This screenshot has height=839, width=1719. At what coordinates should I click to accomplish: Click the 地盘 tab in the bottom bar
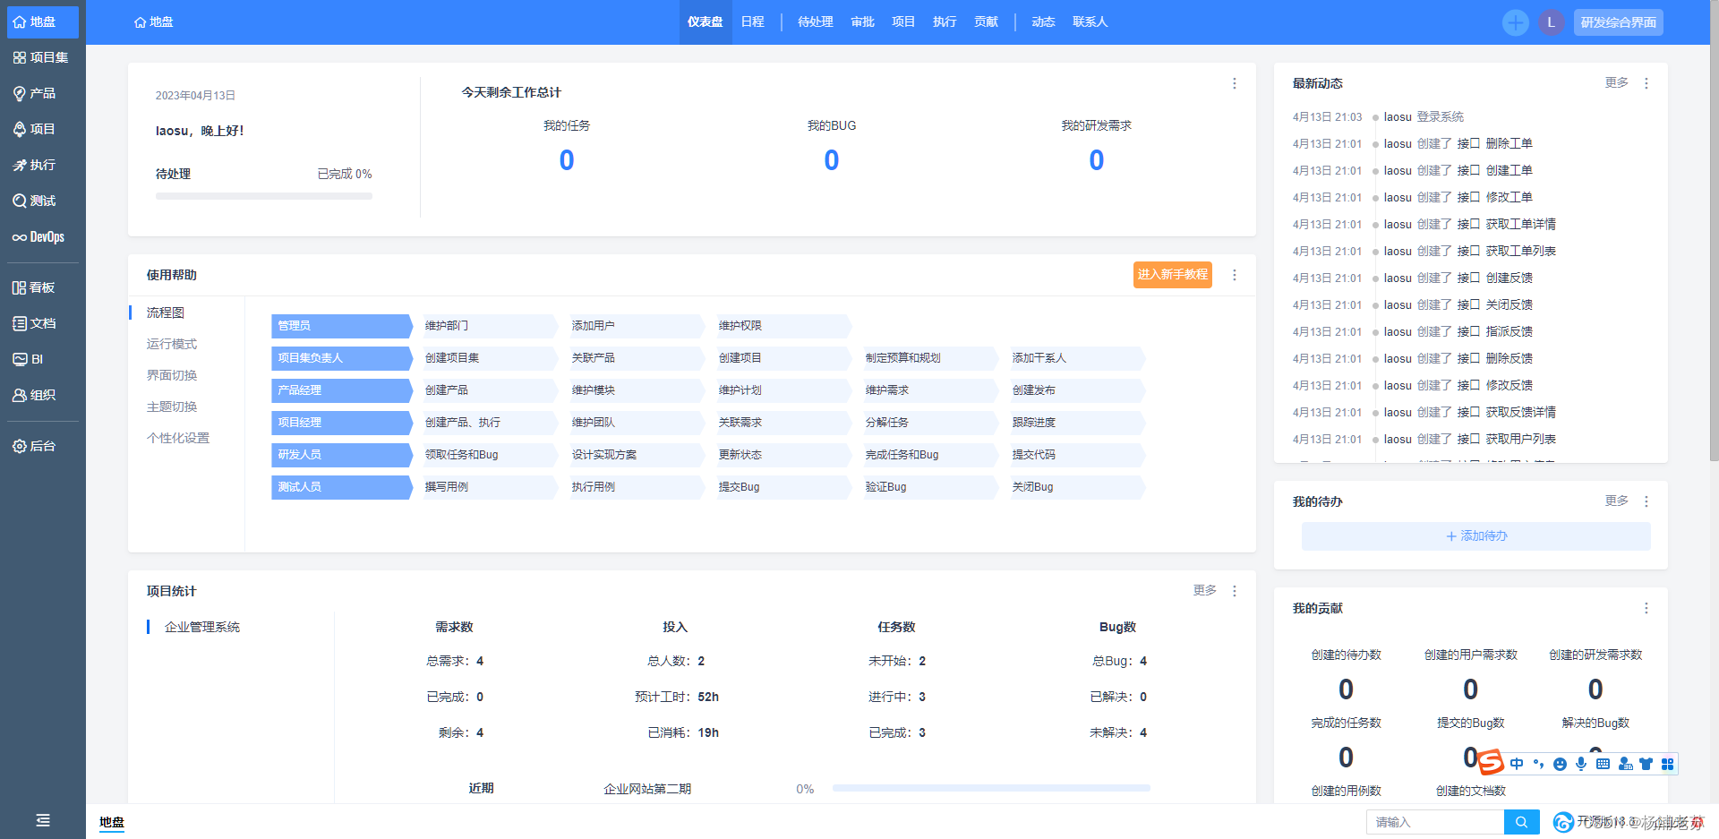[x=112, y=822]
